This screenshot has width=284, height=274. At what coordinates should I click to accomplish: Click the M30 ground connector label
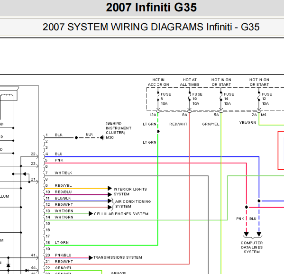coord(110,137)
